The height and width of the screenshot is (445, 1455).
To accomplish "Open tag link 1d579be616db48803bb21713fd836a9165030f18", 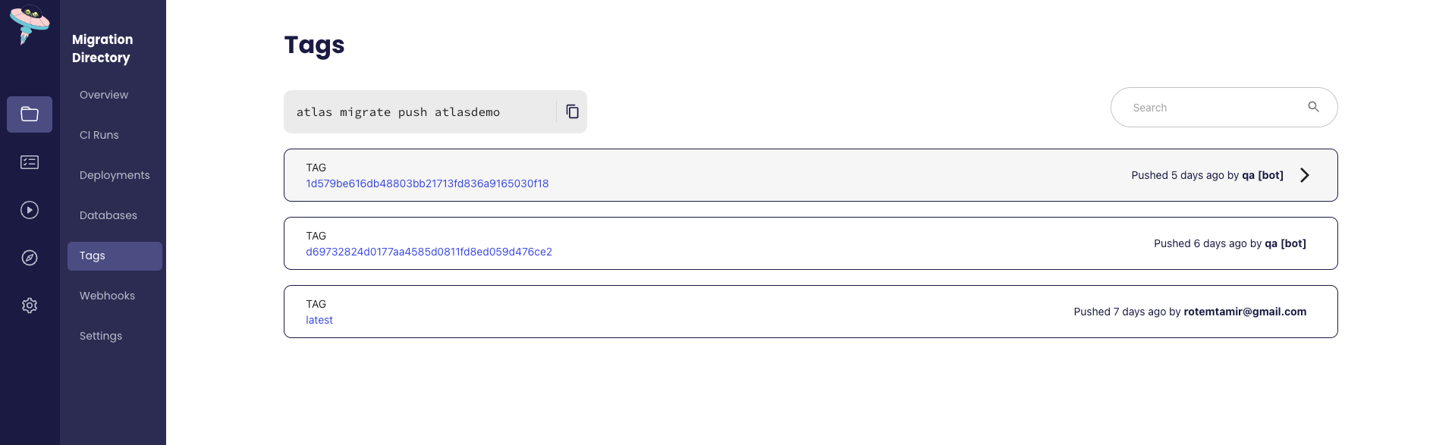I will click(426, 183).
